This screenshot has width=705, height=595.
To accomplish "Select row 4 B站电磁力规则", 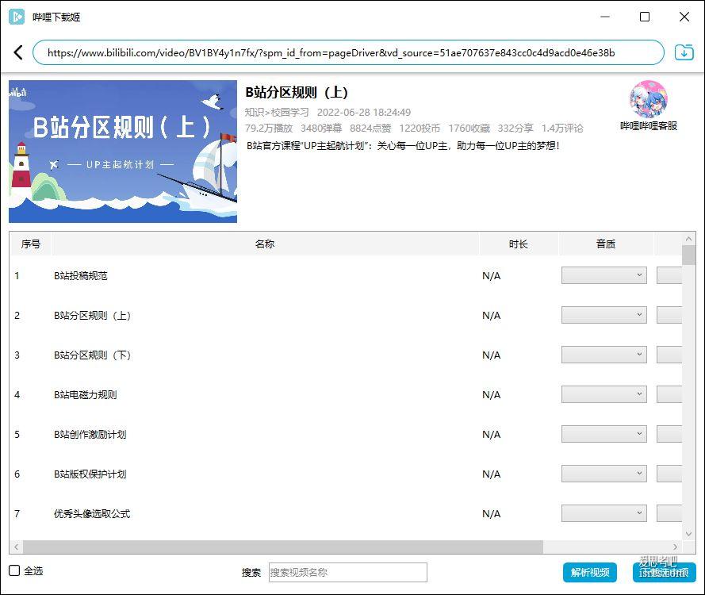I will click(x=345, y=394).
